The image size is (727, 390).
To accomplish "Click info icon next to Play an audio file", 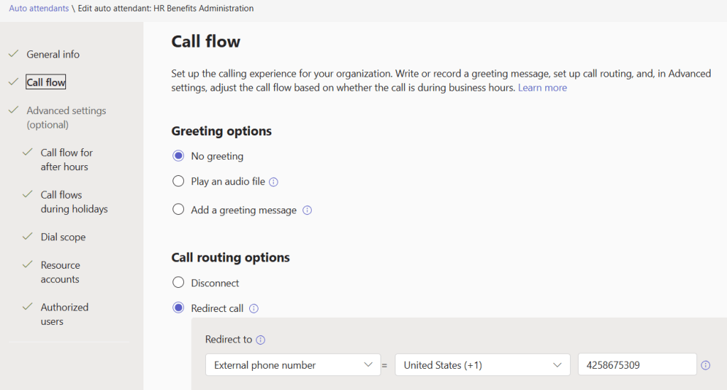I will pos(274,182).
